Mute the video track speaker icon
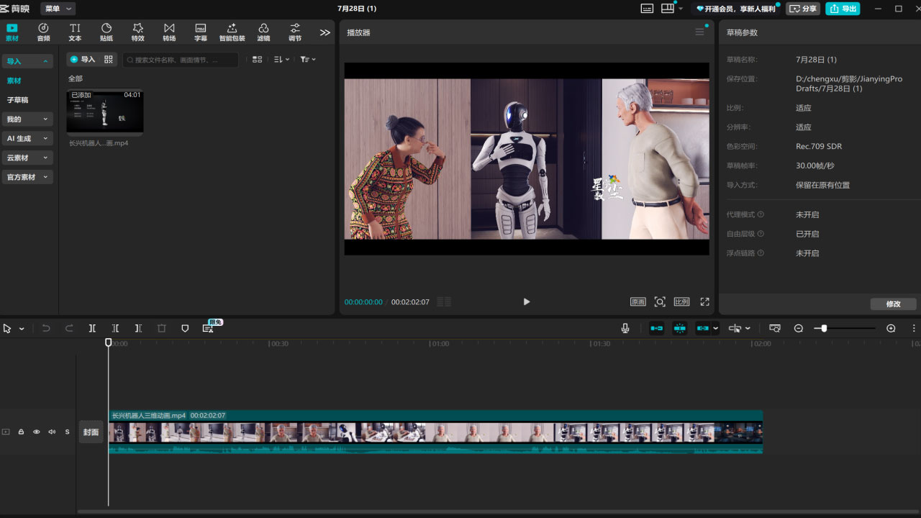921x518 pixels. 52,432
